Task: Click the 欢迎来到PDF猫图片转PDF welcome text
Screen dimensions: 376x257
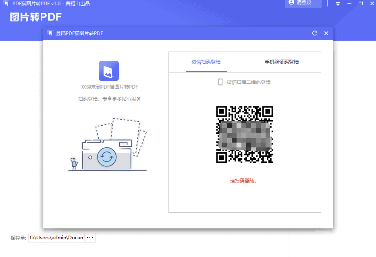Action: 110,87
